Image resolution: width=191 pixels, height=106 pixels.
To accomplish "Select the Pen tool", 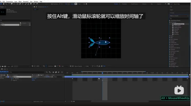I will pyautogui.click(x=20, y=4).
